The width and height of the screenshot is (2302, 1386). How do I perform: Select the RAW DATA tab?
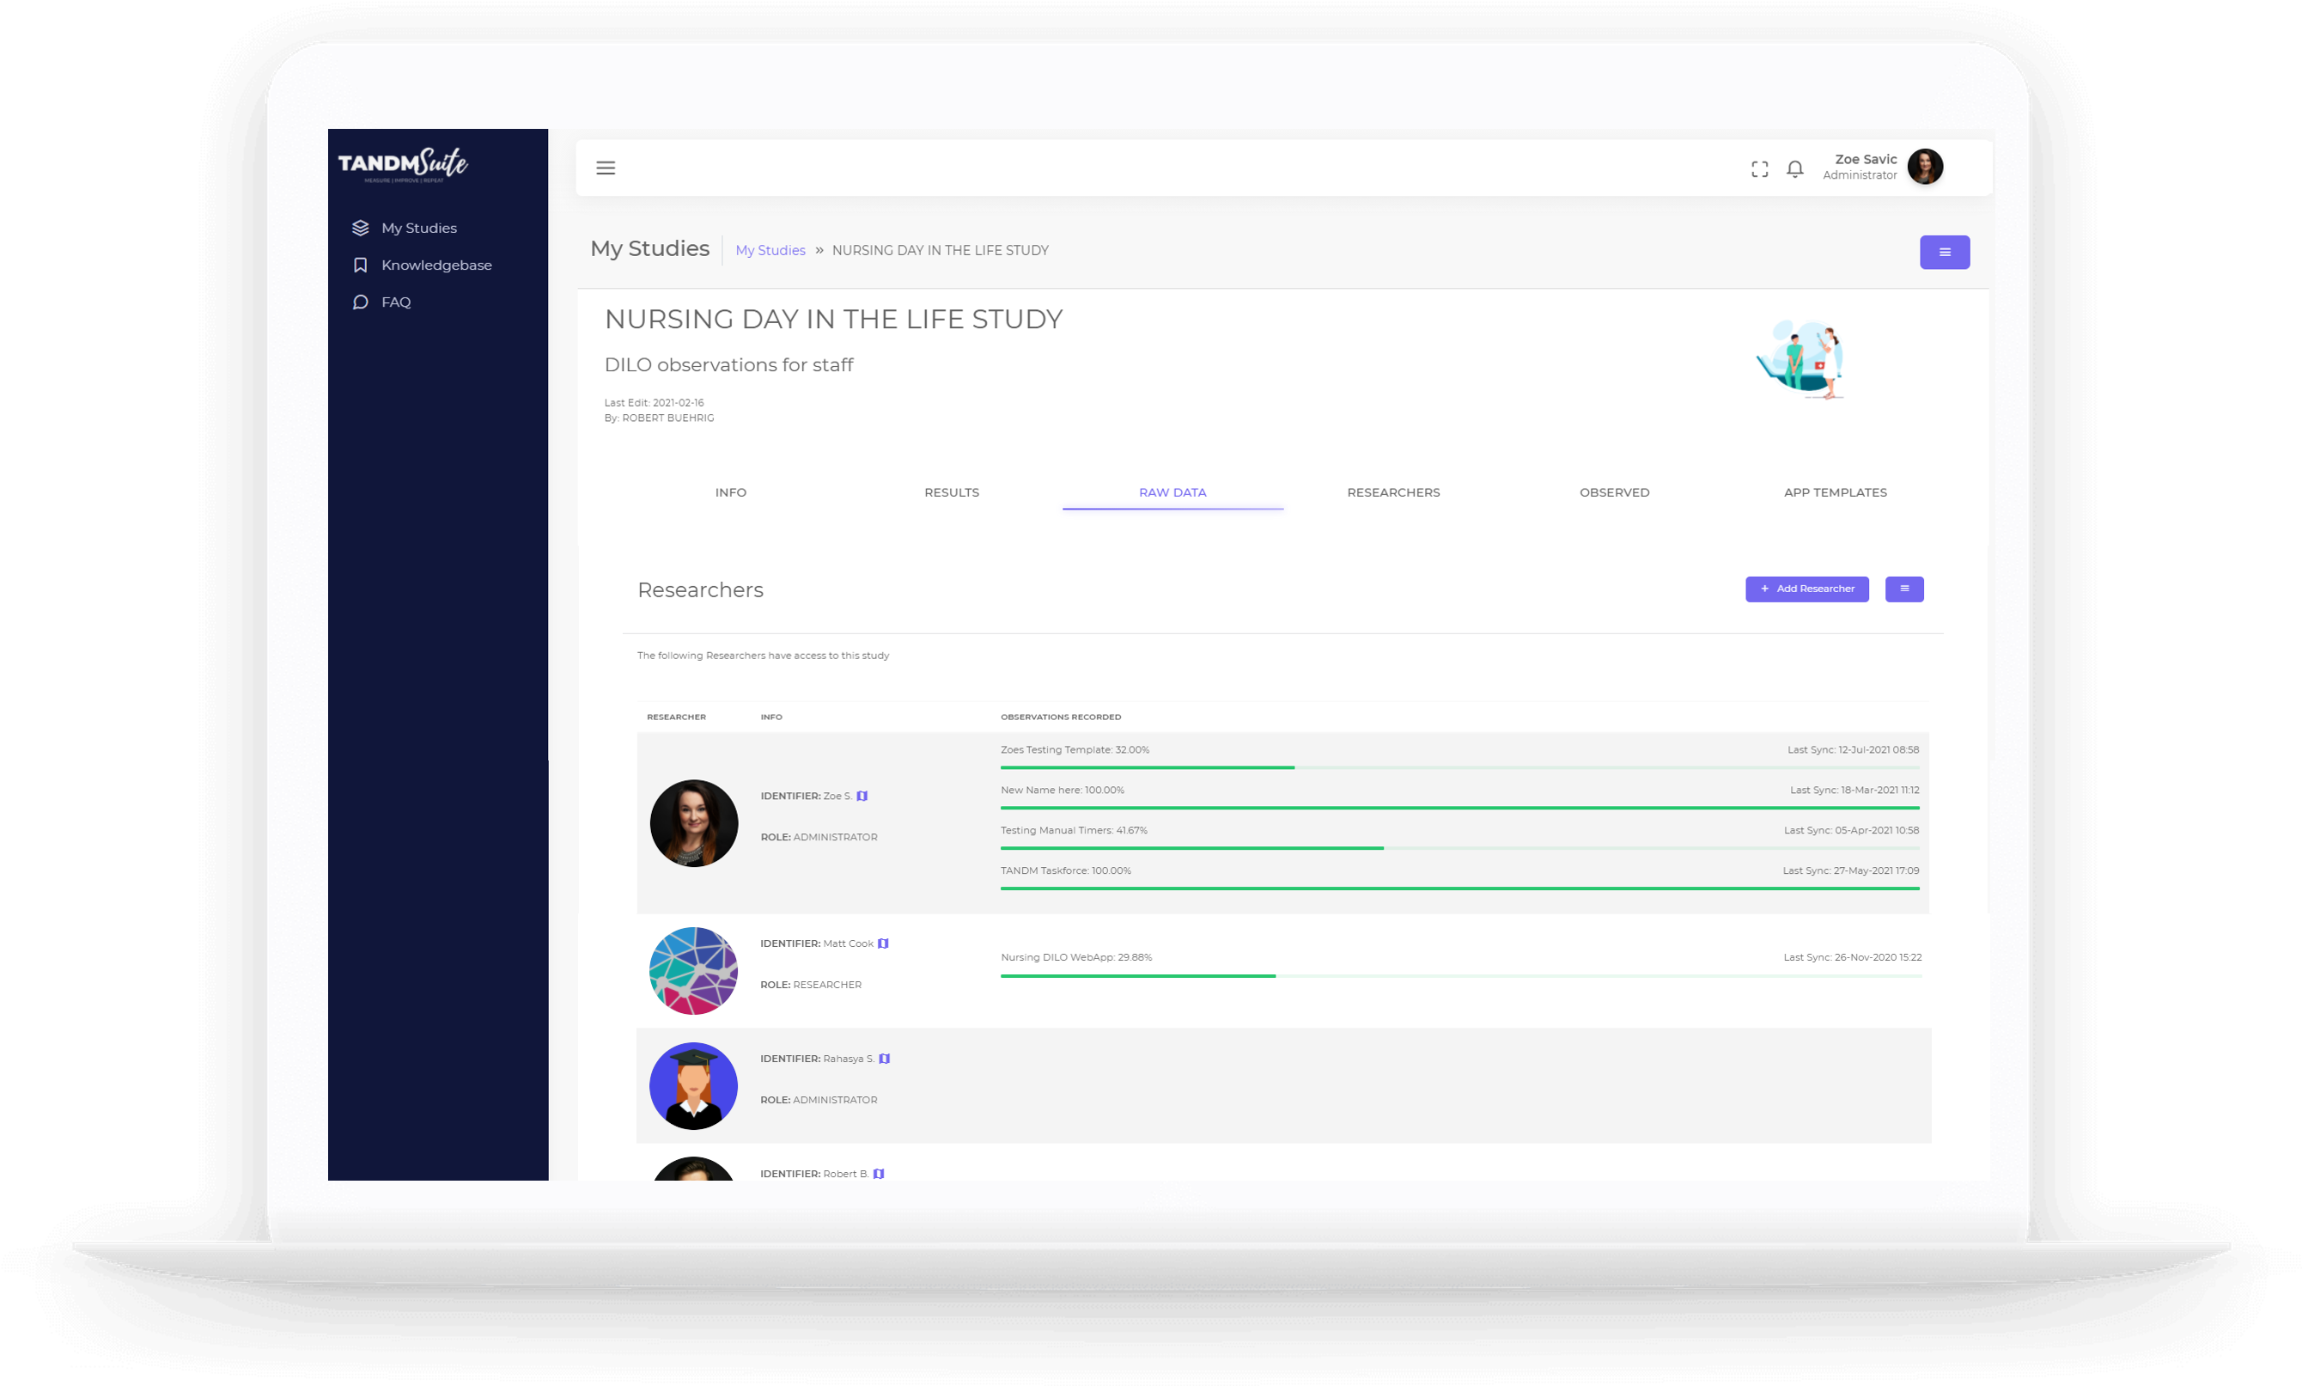click(x=1172, y=492)
